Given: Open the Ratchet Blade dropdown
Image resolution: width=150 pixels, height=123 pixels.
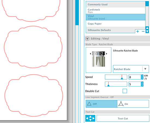Looking at the screenshot, I should pyautogui.click(x=131, y=69).
